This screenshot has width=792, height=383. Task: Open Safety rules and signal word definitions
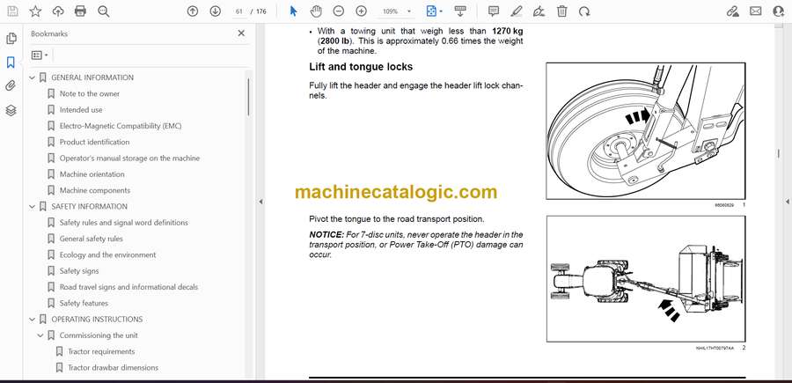(124, 223)
